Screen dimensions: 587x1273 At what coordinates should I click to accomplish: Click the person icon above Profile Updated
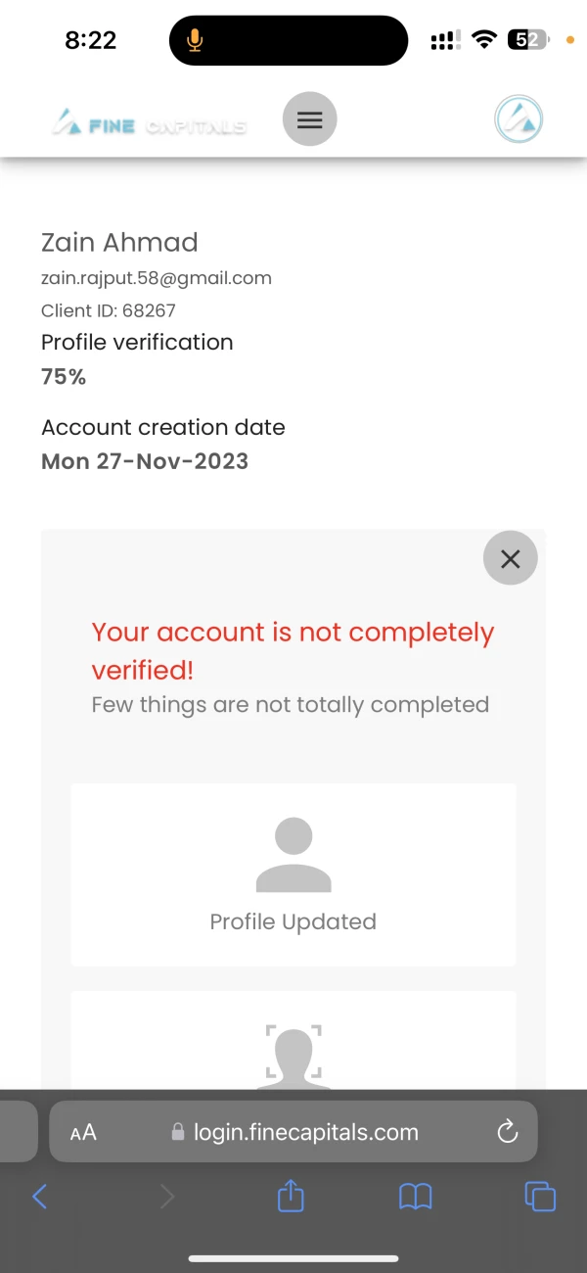pos(293,855)
